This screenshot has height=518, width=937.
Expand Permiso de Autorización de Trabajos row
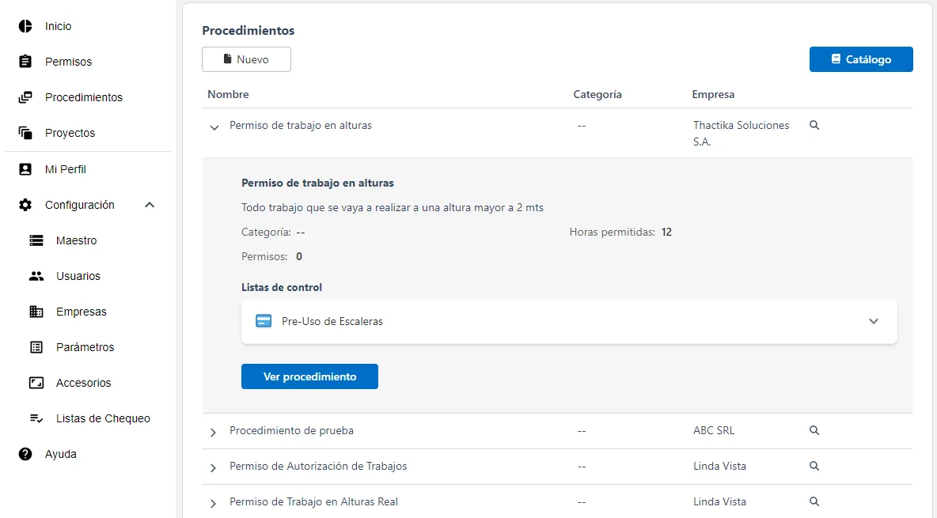coord(213,467)
